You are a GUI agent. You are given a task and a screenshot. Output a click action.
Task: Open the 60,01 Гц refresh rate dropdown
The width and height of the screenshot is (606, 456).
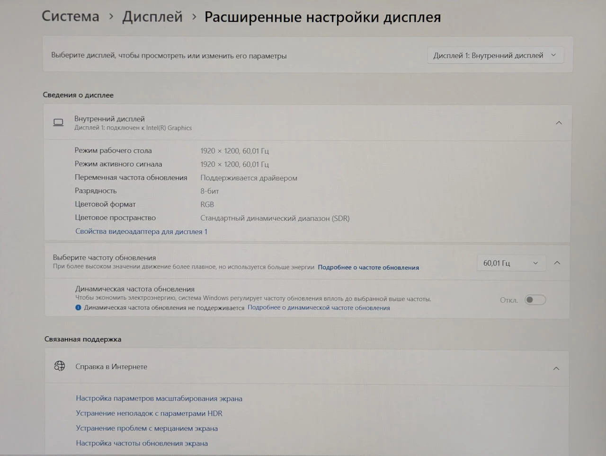point(511,263)
